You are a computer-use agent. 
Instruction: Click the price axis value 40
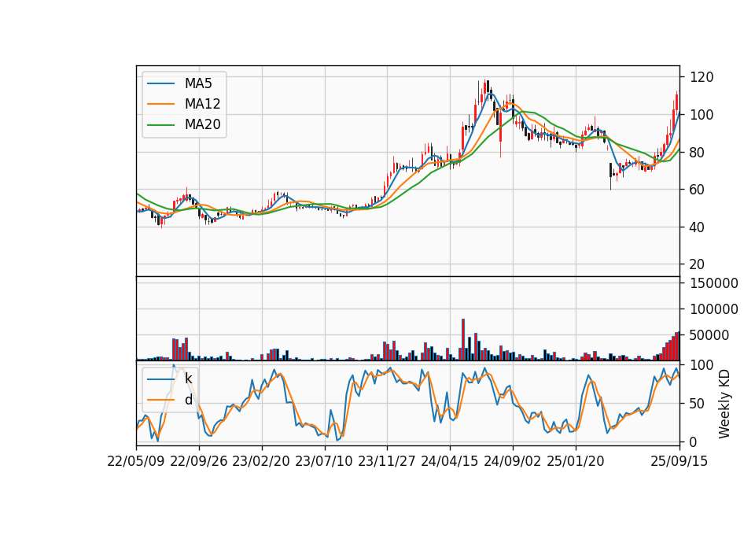698,227
